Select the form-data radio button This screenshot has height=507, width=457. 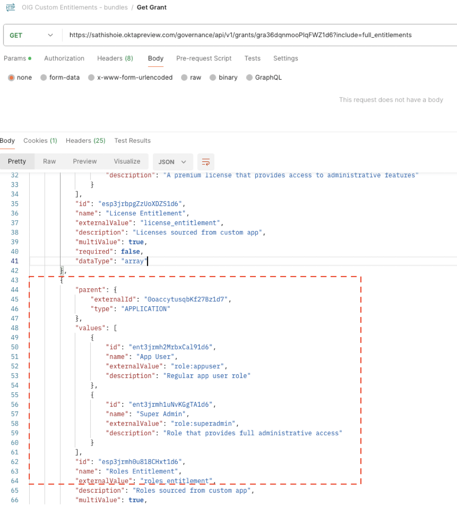click(x=43, y=78)
